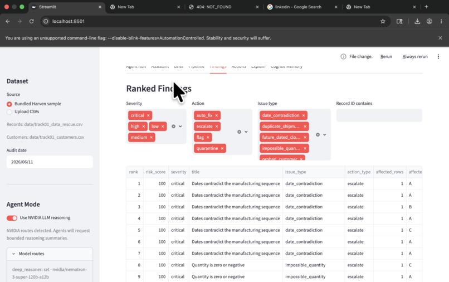Open Chrome's three-dot menu
Screen dimensions: 449x282
coord(441,22)
